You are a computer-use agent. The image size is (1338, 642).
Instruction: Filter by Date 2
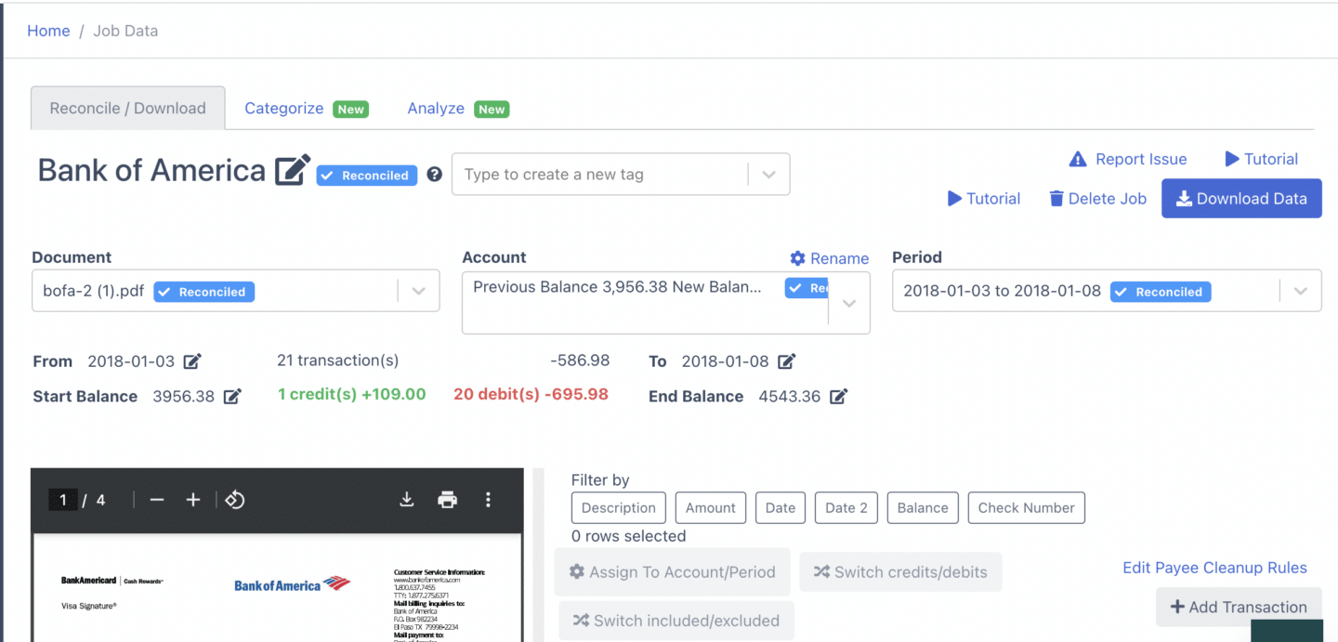tap(846, 508)
